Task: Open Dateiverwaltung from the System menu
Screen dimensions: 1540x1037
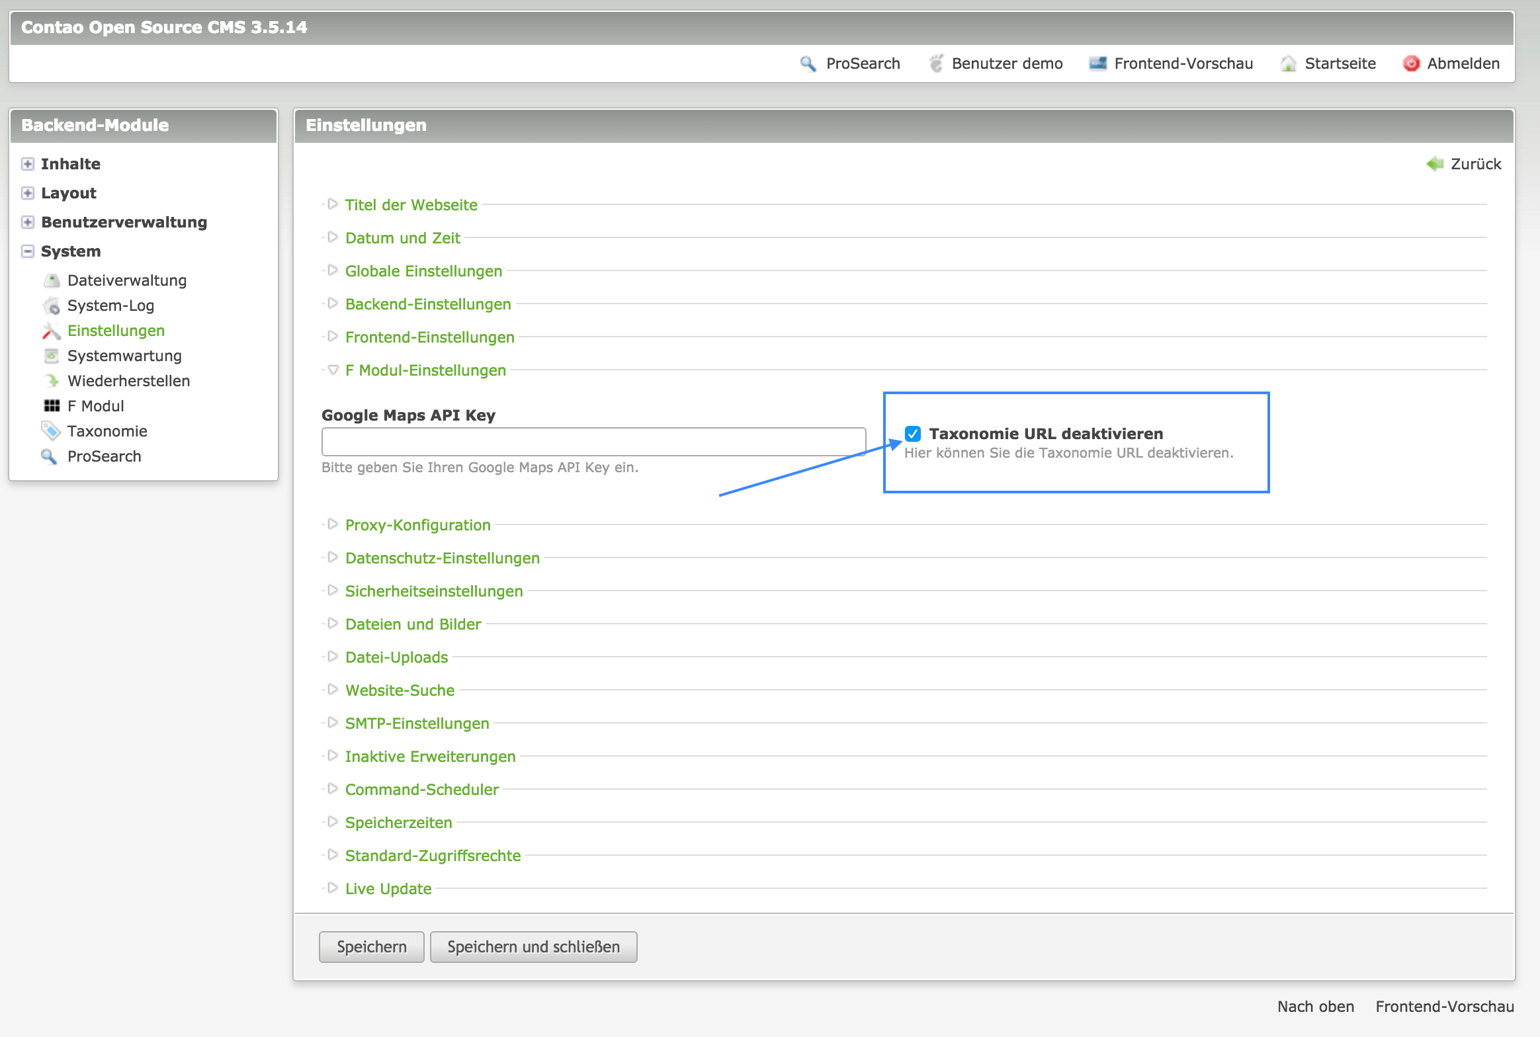Action: (x=127, y=280)
